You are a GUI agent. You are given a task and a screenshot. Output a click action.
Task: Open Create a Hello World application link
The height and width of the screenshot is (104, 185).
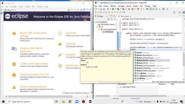(31, 50)
